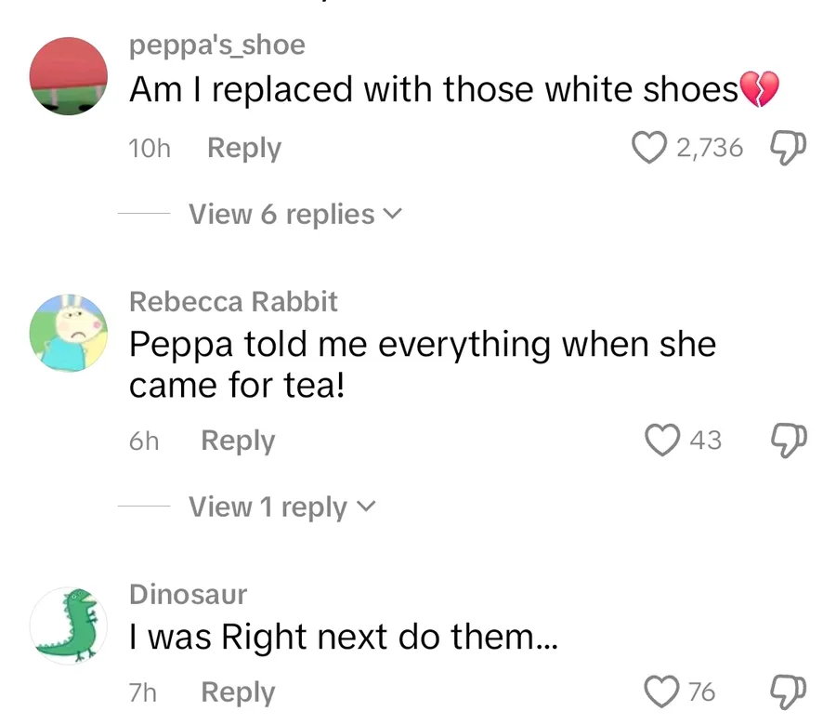Expand View 1 reply
This screenshot has height=724, width=836.
pos(269,507)
